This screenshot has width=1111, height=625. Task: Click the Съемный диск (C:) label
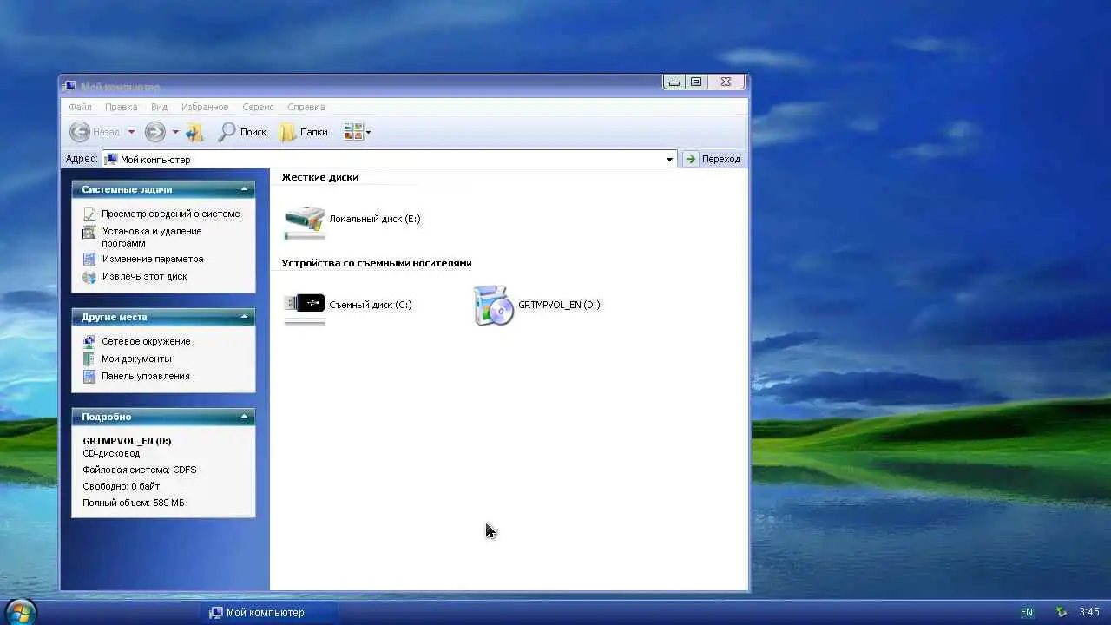click(370, 305)
